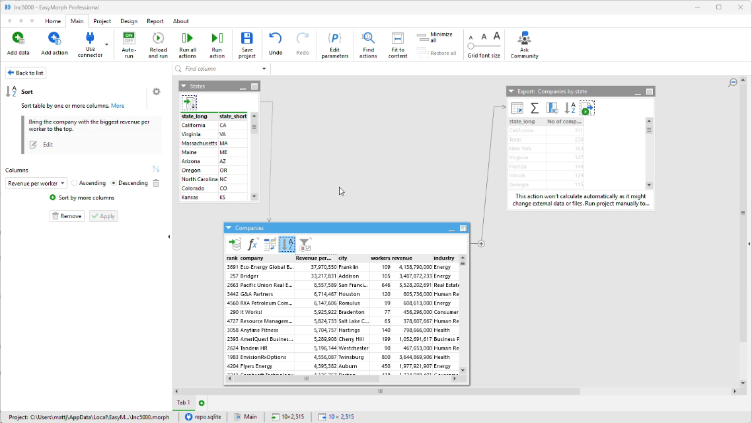Click the Add action icon
Image resolution: width=752 pixels, height=423 pixels.
point(54,38)
